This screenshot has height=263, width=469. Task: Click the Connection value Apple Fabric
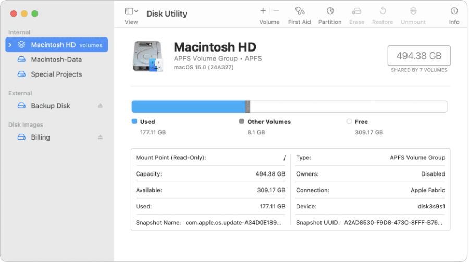click(x=428, y=191)
